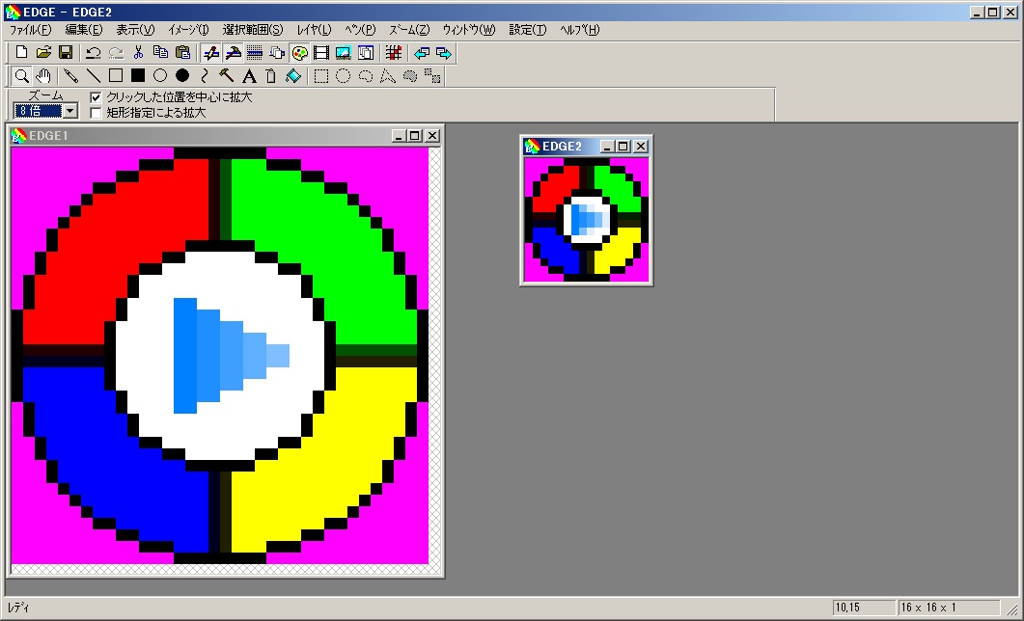Maximize the EDGE1 document window
The width and height of the screenshot is (1024, 621).
(x=415, y=136)
